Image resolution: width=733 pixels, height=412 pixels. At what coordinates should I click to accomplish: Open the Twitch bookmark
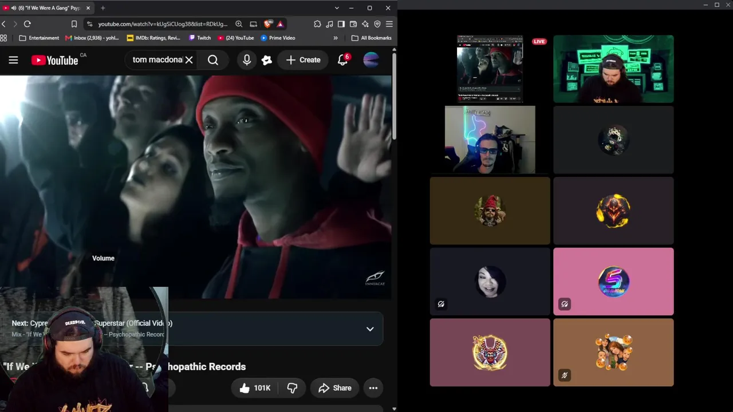(200, 38)
